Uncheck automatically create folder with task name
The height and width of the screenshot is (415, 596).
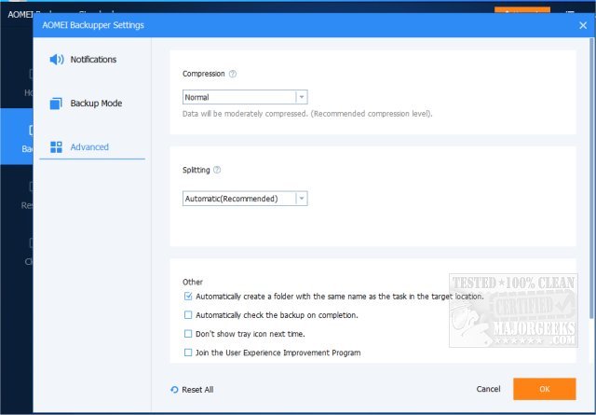pos(188,297)
